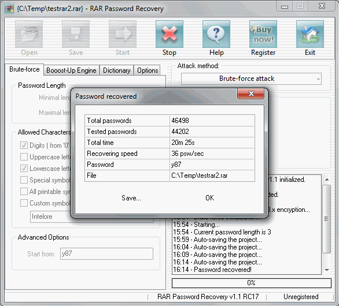Switch to the Dictionary tab
The image size is (339, 306).
pos(116,70)
